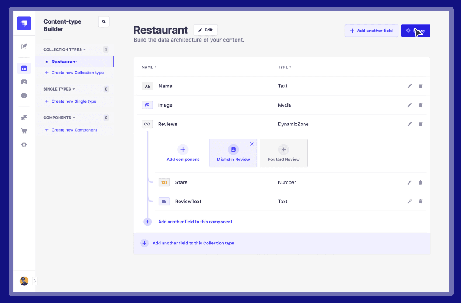The width and height of the screenshot is (461, 303).
Task: Edit the ReviewText field pencil icon
Action: pos(409,202)
